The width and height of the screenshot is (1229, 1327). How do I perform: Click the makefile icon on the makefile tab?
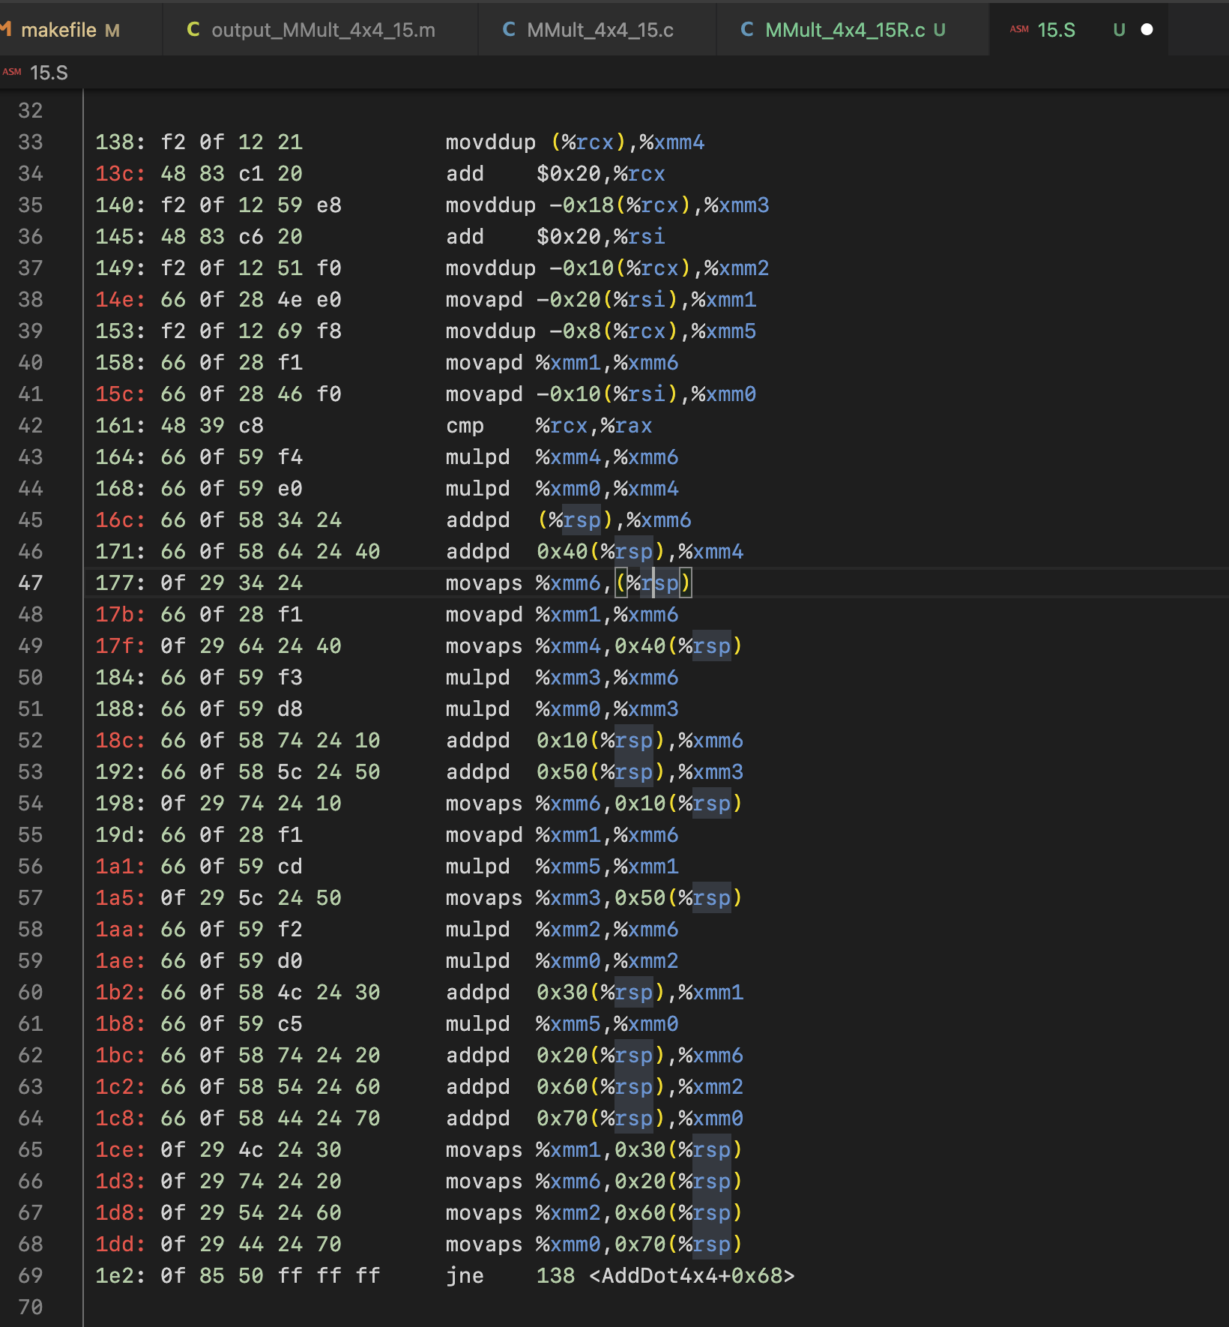click(6, 30)
